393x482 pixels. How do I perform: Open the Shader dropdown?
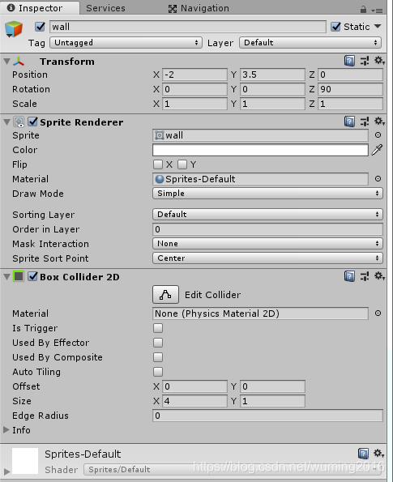(233, 469)
